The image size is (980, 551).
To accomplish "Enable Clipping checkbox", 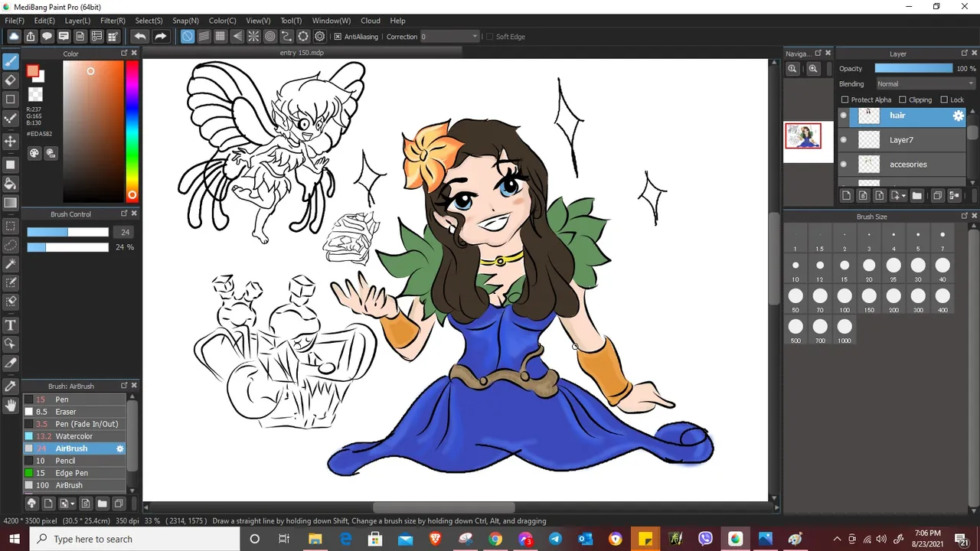I will coord(903,99).
